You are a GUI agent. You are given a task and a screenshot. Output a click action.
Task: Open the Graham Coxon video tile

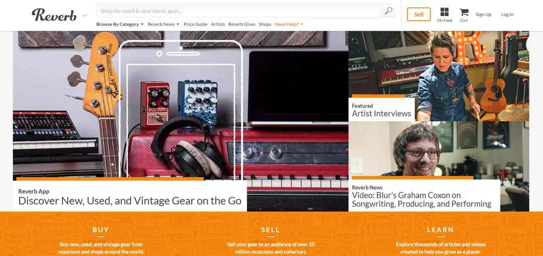(x=439, y=166)
